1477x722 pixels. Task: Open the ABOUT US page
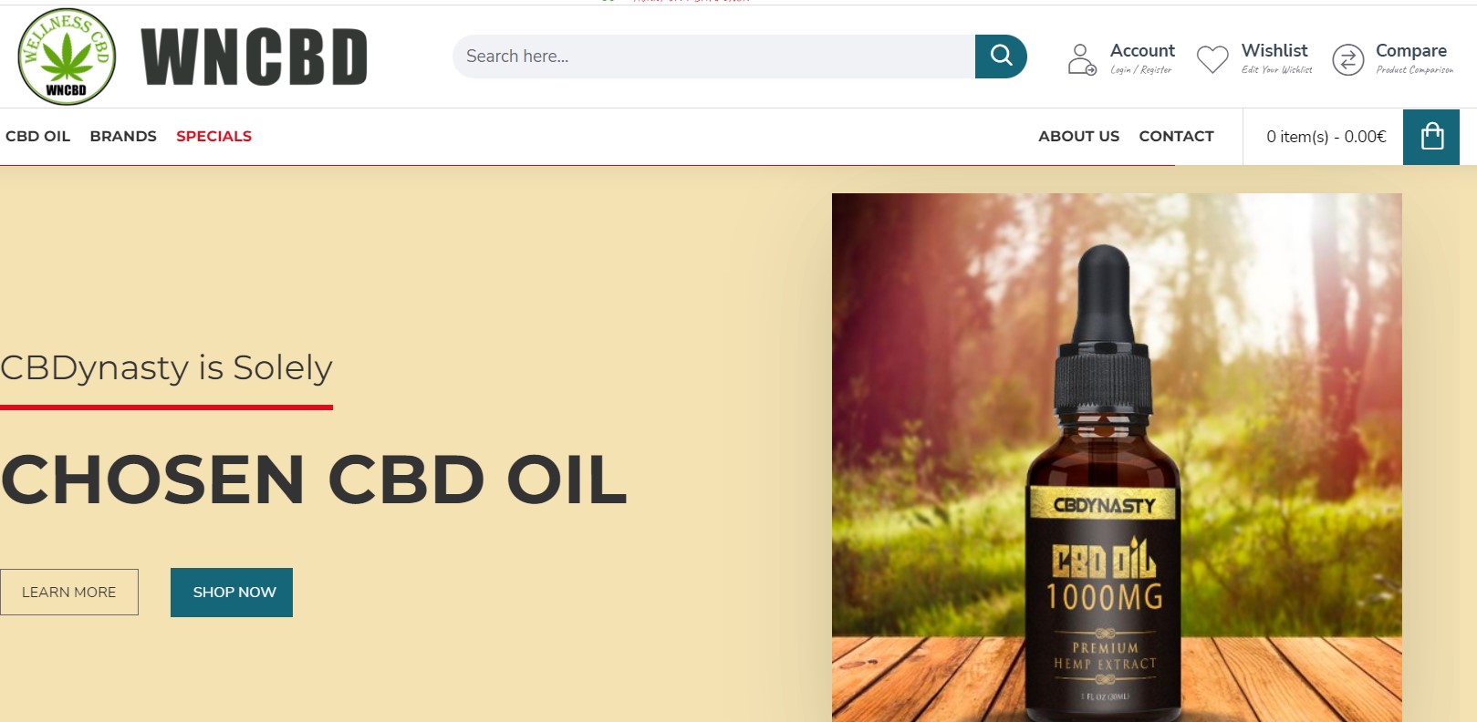click(1078, 136)
